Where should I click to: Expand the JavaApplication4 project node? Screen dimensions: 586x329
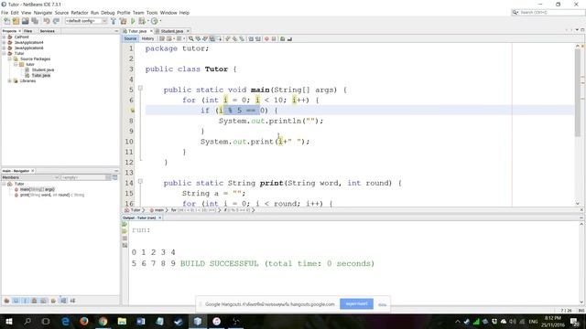coord(4,43)
